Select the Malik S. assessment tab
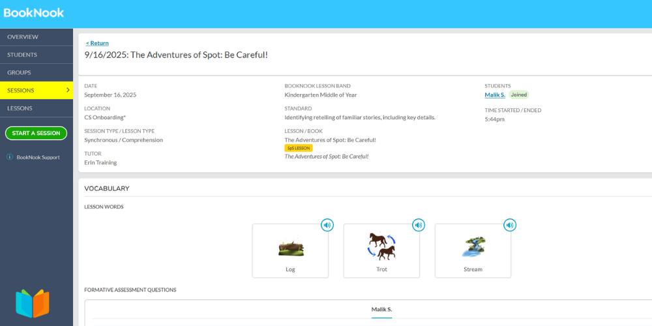This screenshot has width=652, height=326. click(381, 309)
